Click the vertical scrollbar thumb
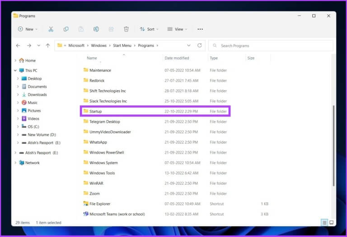The height and width of the screenshot is (237, 347). click(333, 146)
